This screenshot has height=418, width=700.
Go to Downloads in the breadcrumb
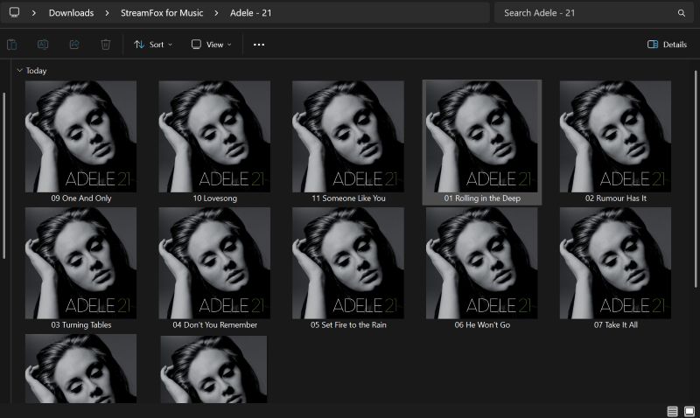(71, 13)
